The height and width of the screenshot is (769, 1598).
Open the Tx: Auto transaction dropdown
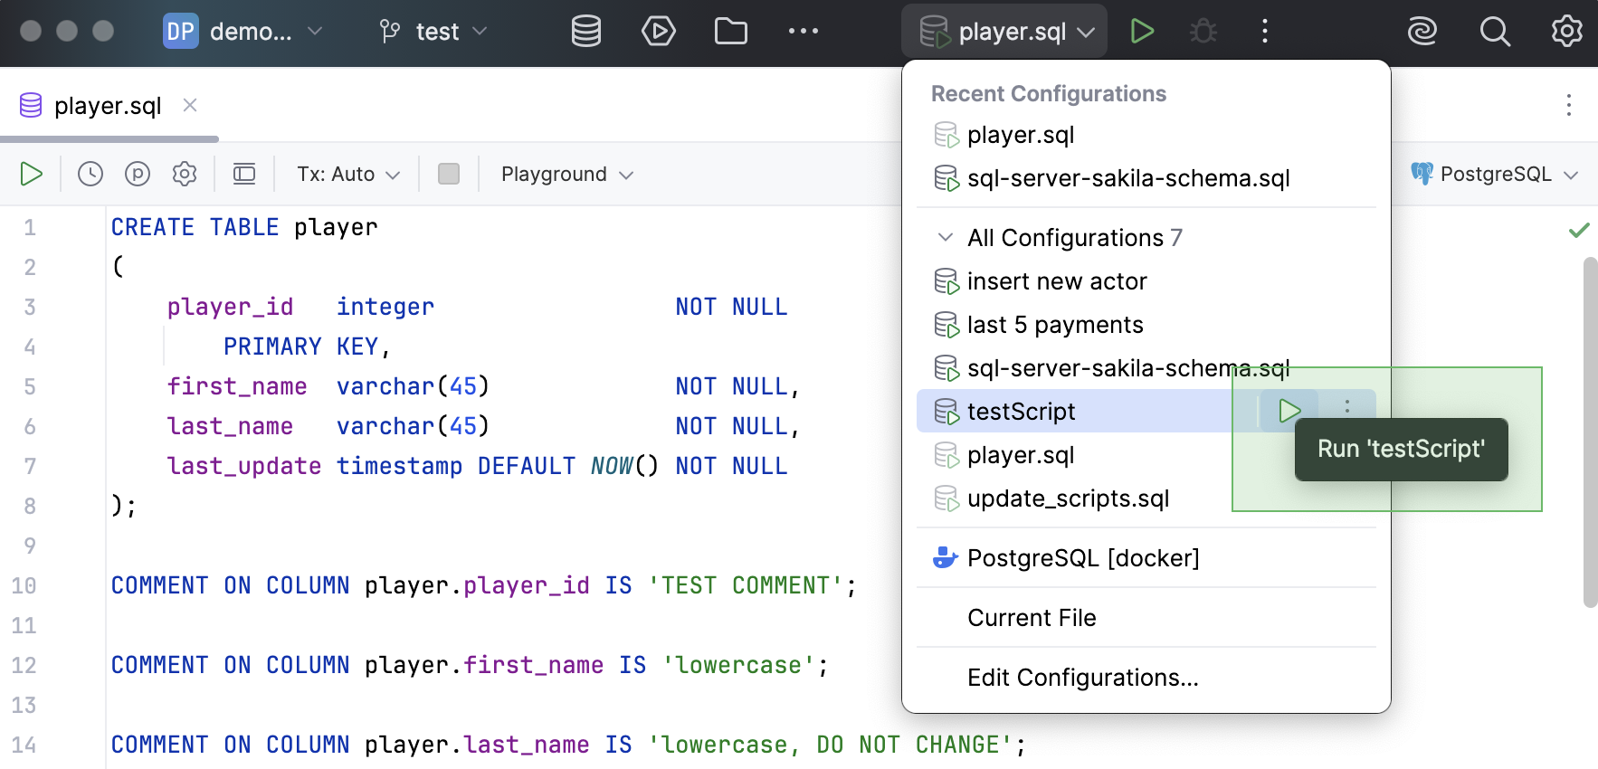(348, 174)
